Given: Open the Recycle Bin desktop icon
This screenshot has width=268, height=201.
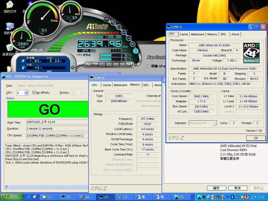Looking at the screenshot, I should tap(9, 50).
